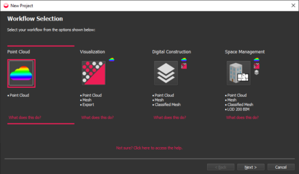Select the Digital Construction layers icon
This screenshot has height=174, width=299.
[166, 73]
